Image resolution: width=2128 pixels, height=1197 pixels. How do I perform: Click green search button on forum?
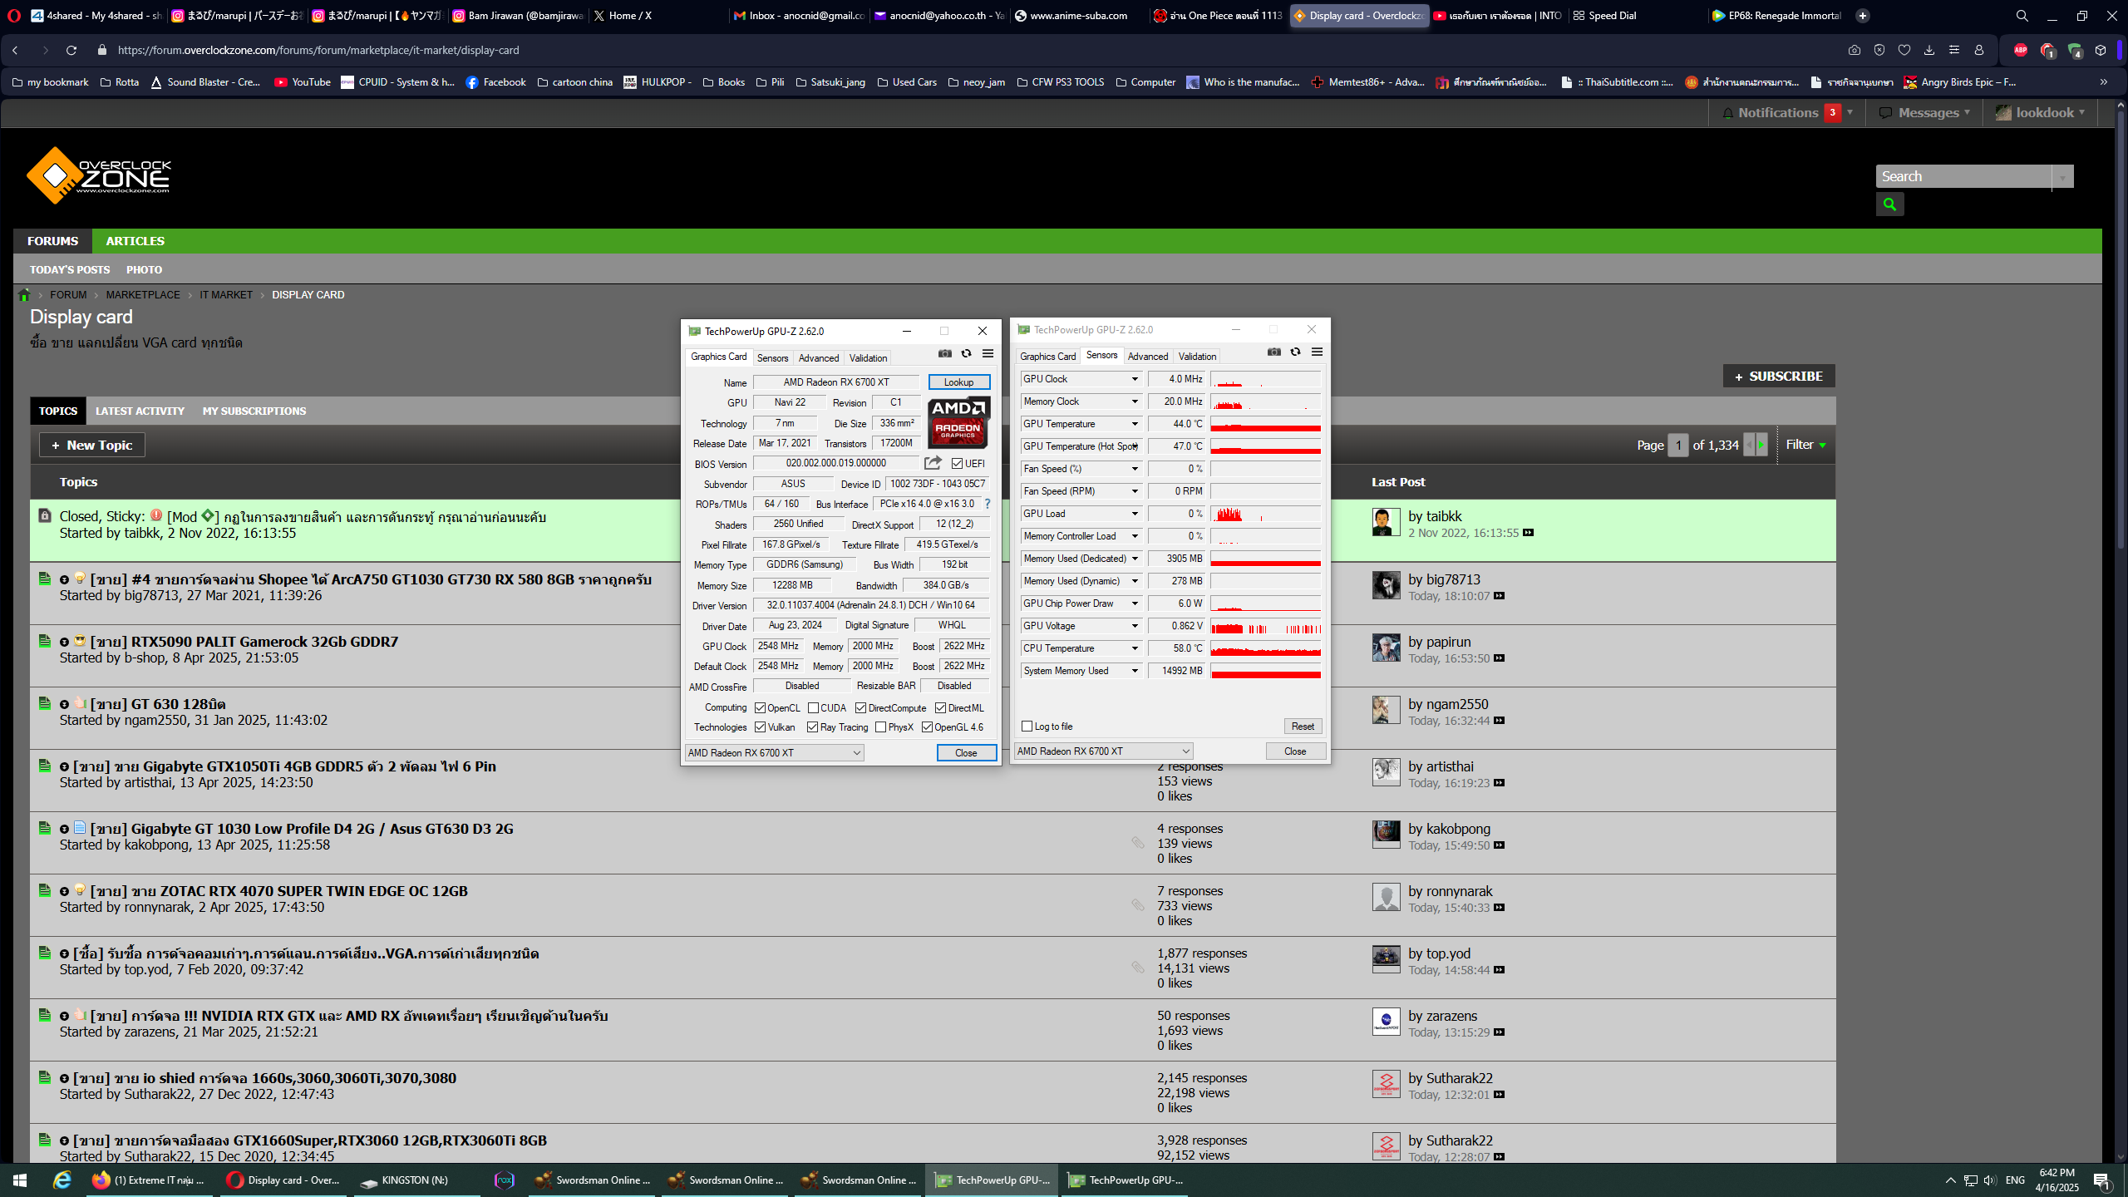point(1889,204)
